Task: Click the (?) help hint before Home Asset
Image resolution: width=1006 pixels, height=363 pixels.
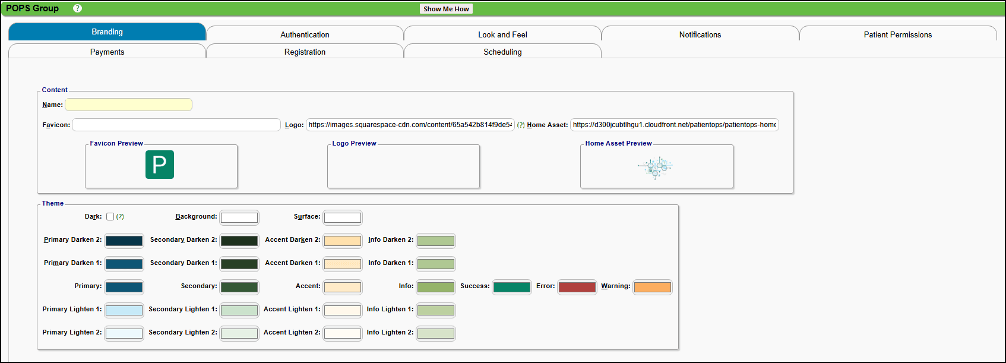Action: coord(521,125)
